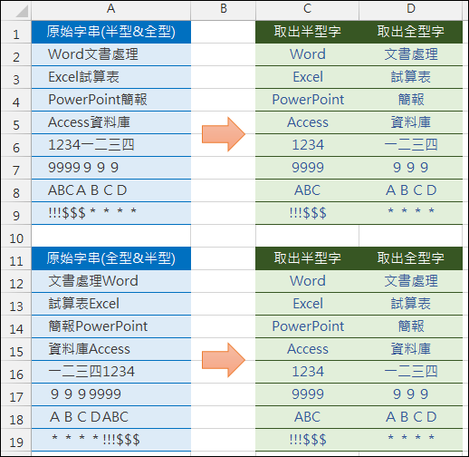The width and height of the screenshot is (469, 457).
Task: Click PowerPoint cell in row 4
Action: tap(307, 100)
